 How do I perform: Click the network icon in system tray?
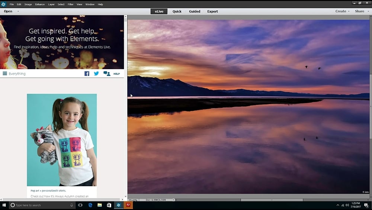[343, 205]
